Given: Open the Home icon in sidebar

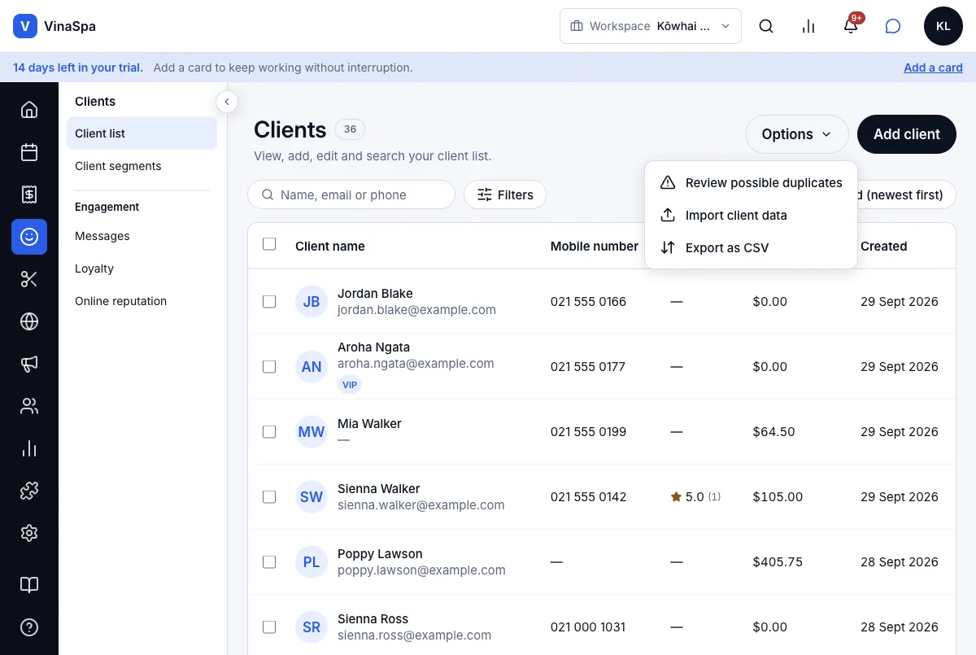Looking at the screenshot, I should (x=29, y=110).
